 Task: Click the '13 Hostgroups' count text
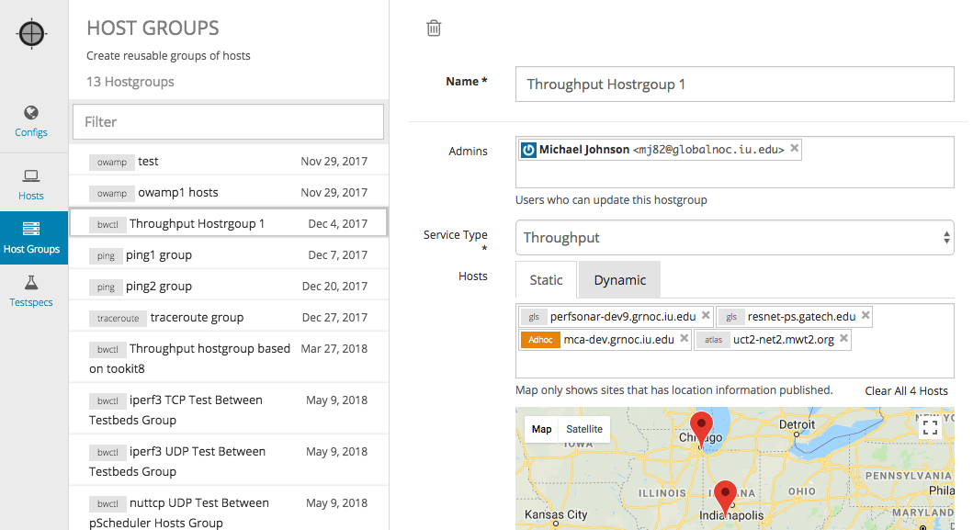click(130, 82)
